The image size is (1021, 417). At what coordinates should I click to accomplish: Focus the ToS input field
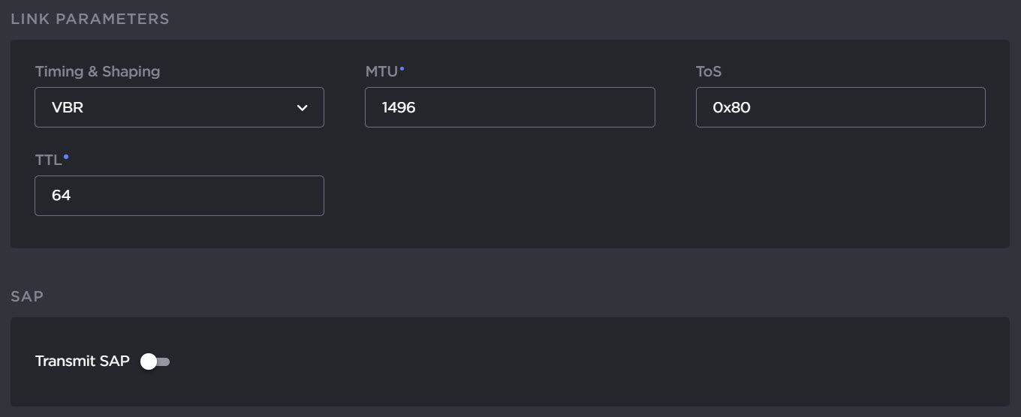click(x=839, y=107)
